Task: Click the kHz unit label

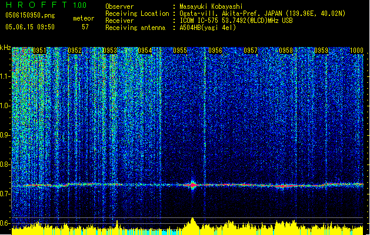Action: pyautogui.click(x=5, y=48)
